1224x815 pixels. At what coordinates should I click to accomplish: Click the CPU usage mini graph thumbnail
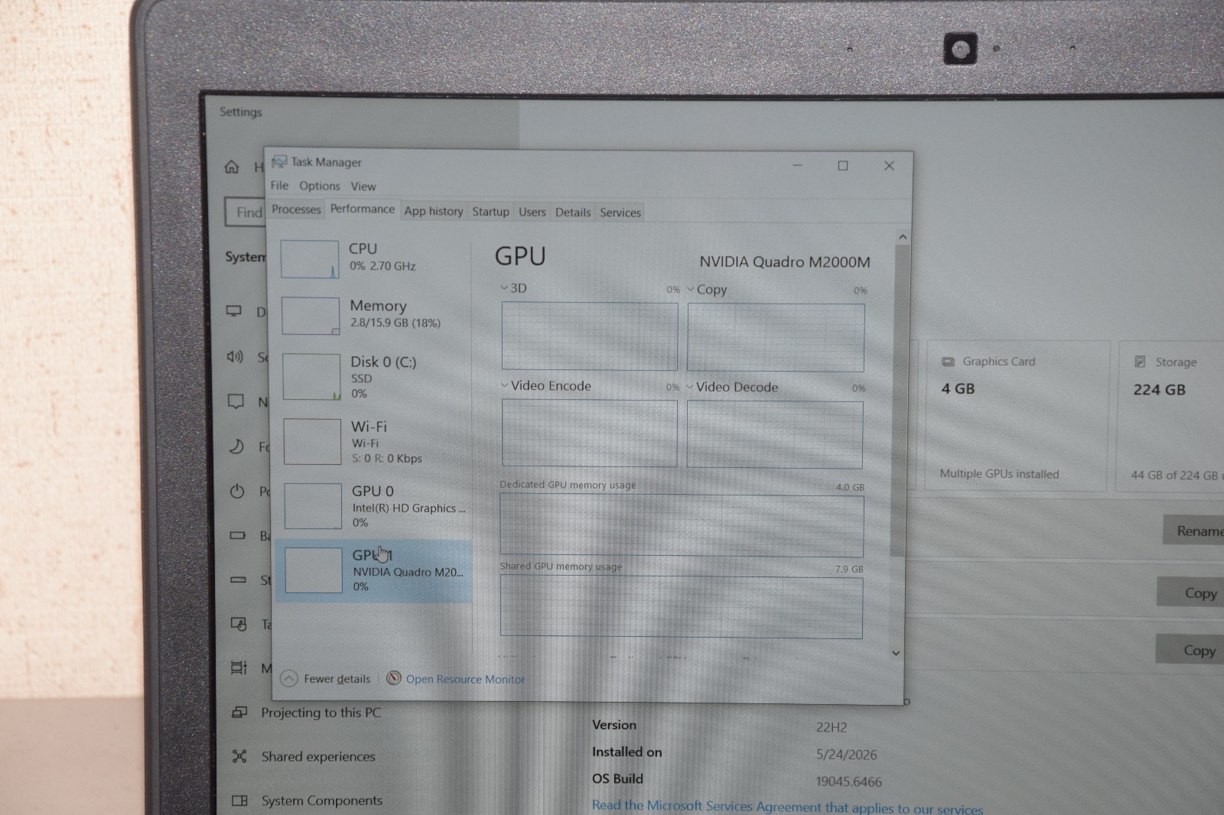pos(310,259)
